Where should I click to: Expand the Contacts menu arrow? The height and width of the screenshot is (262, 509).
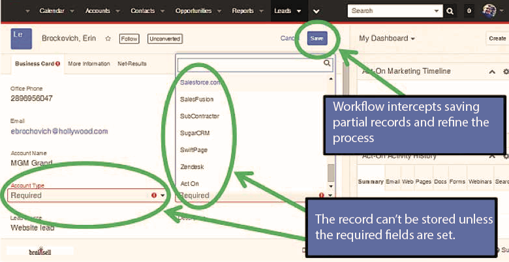(162, 11)
